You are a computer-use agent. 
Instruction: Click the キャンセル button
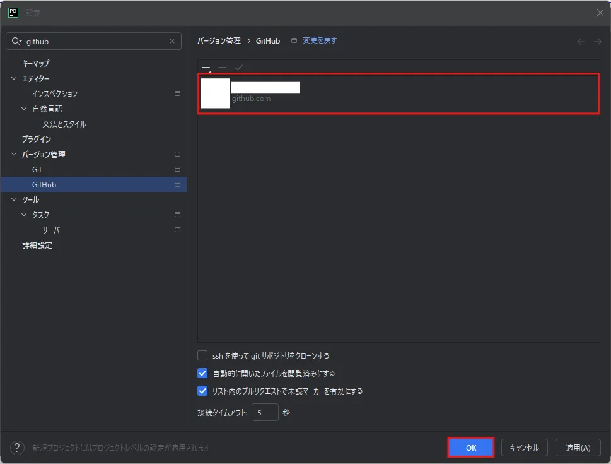click(x=524, y=447)
